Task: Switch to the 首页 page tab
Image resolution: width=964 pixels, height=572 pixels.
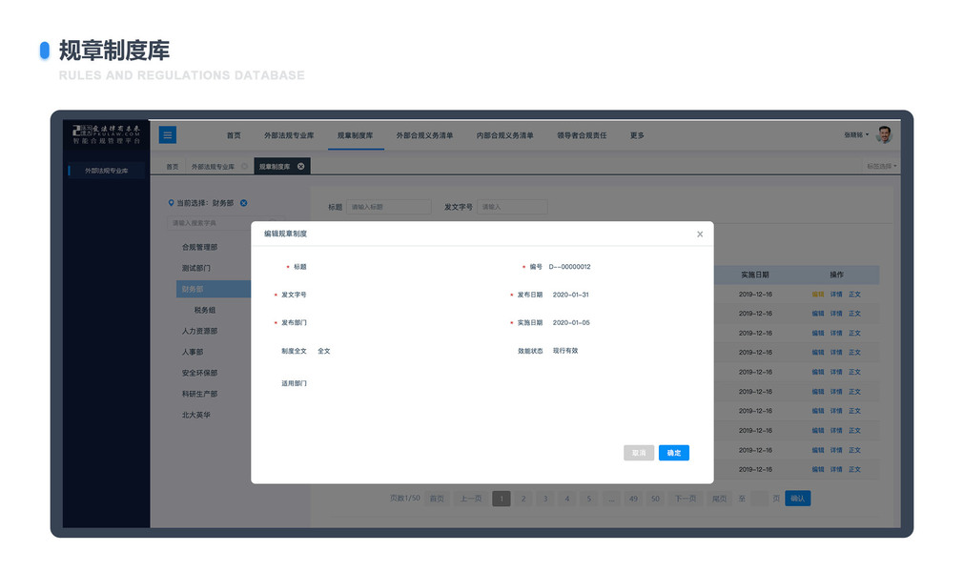Action: tap(173, 167)
